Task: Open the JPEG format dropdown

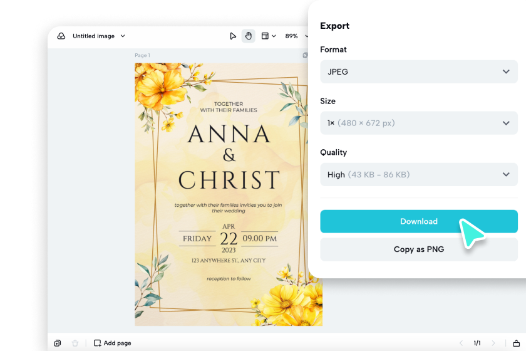Action: click(418, 72)
